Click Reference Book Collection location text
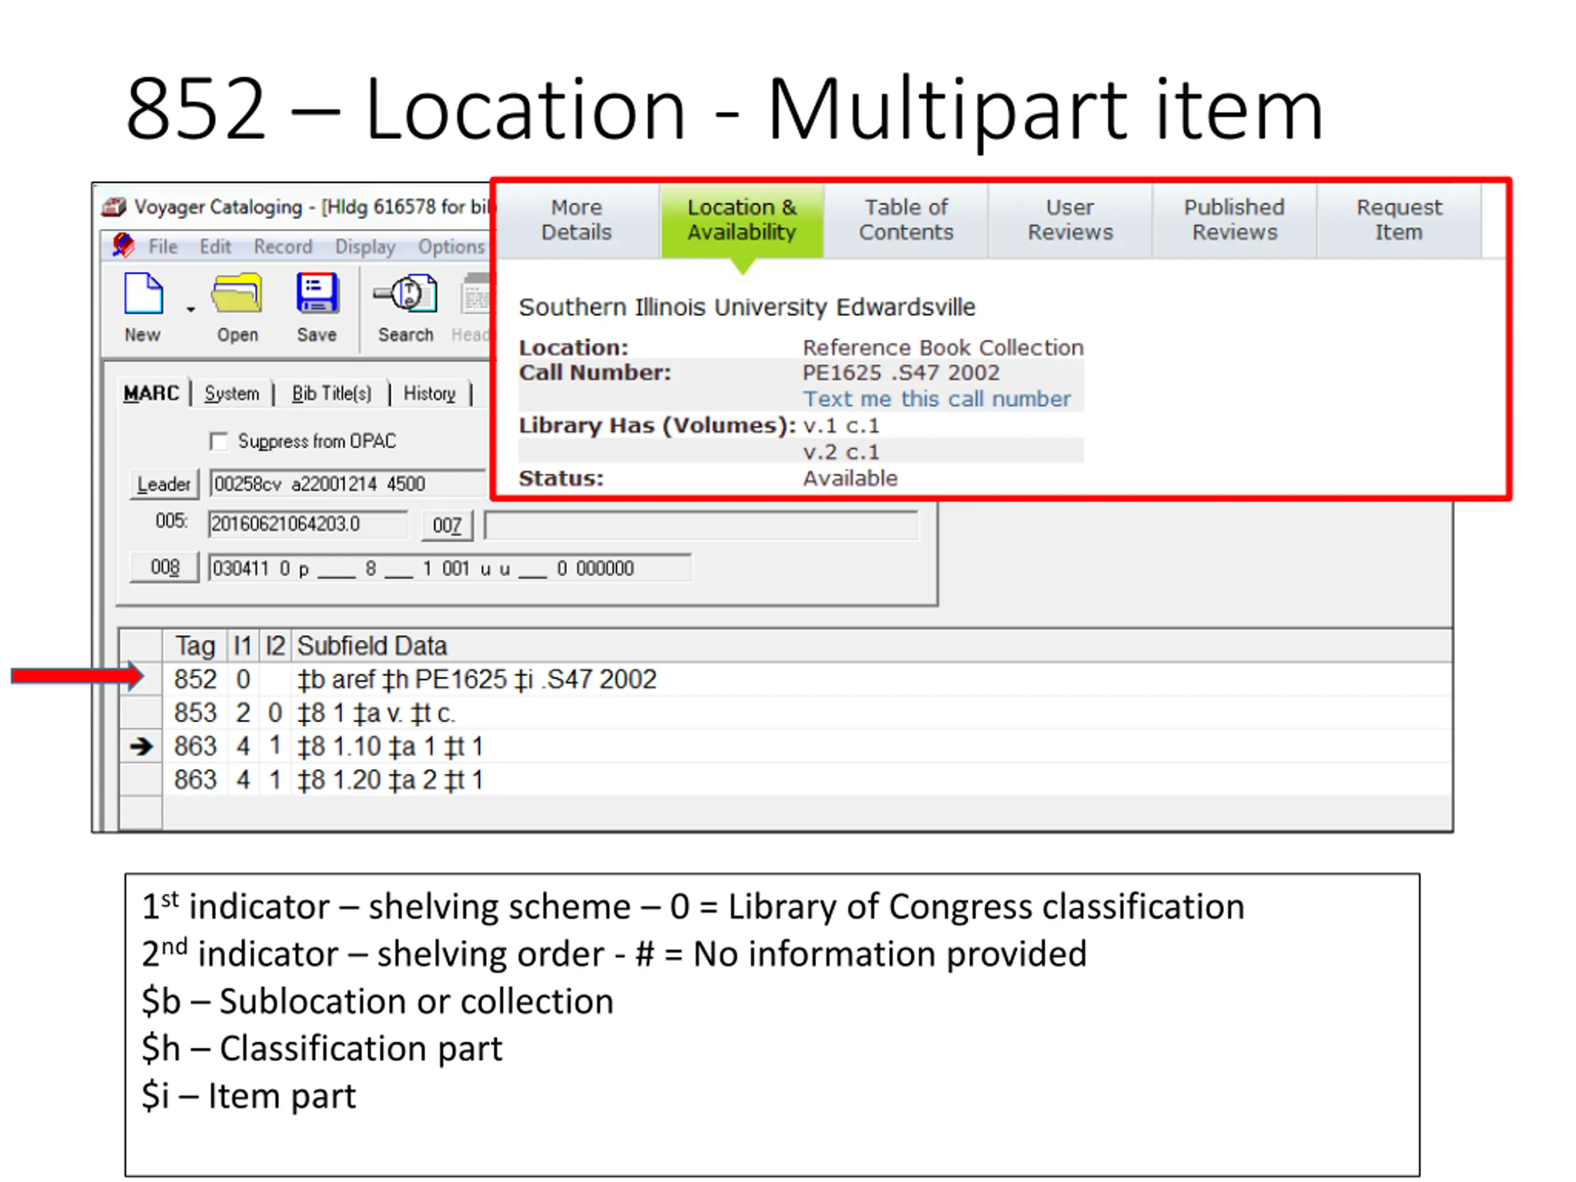The image size is (1576, 1182). click(x=943, y=348)
